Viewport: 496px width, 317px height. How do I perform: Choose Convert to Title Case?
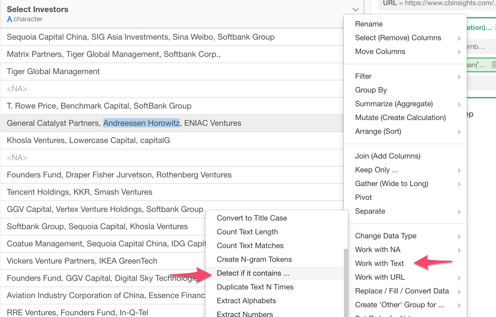tap(275, 218)
